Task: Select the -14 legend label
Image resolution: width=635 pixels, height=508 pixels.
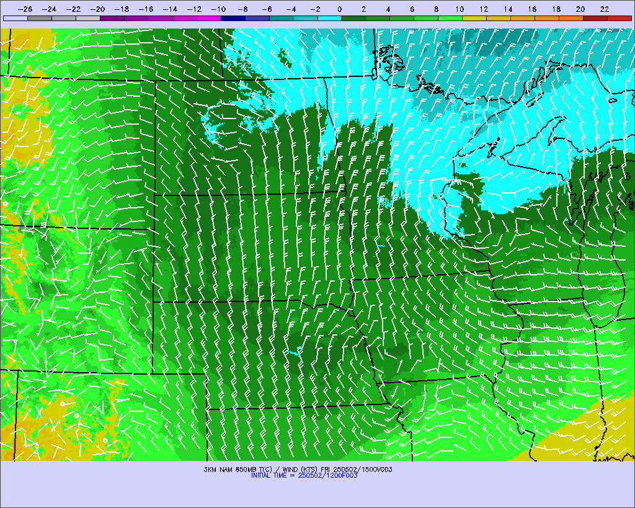Action: 170,9
